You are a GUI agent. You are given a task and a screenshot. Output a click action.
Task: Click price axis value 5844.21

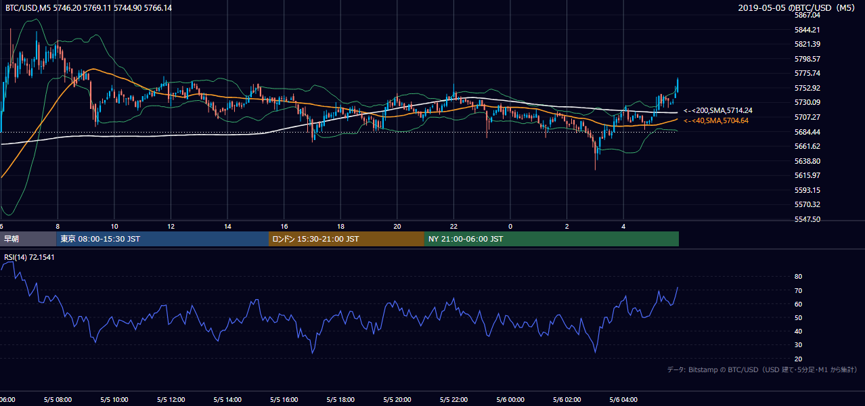pyautogui.click(x=807, y=30)
